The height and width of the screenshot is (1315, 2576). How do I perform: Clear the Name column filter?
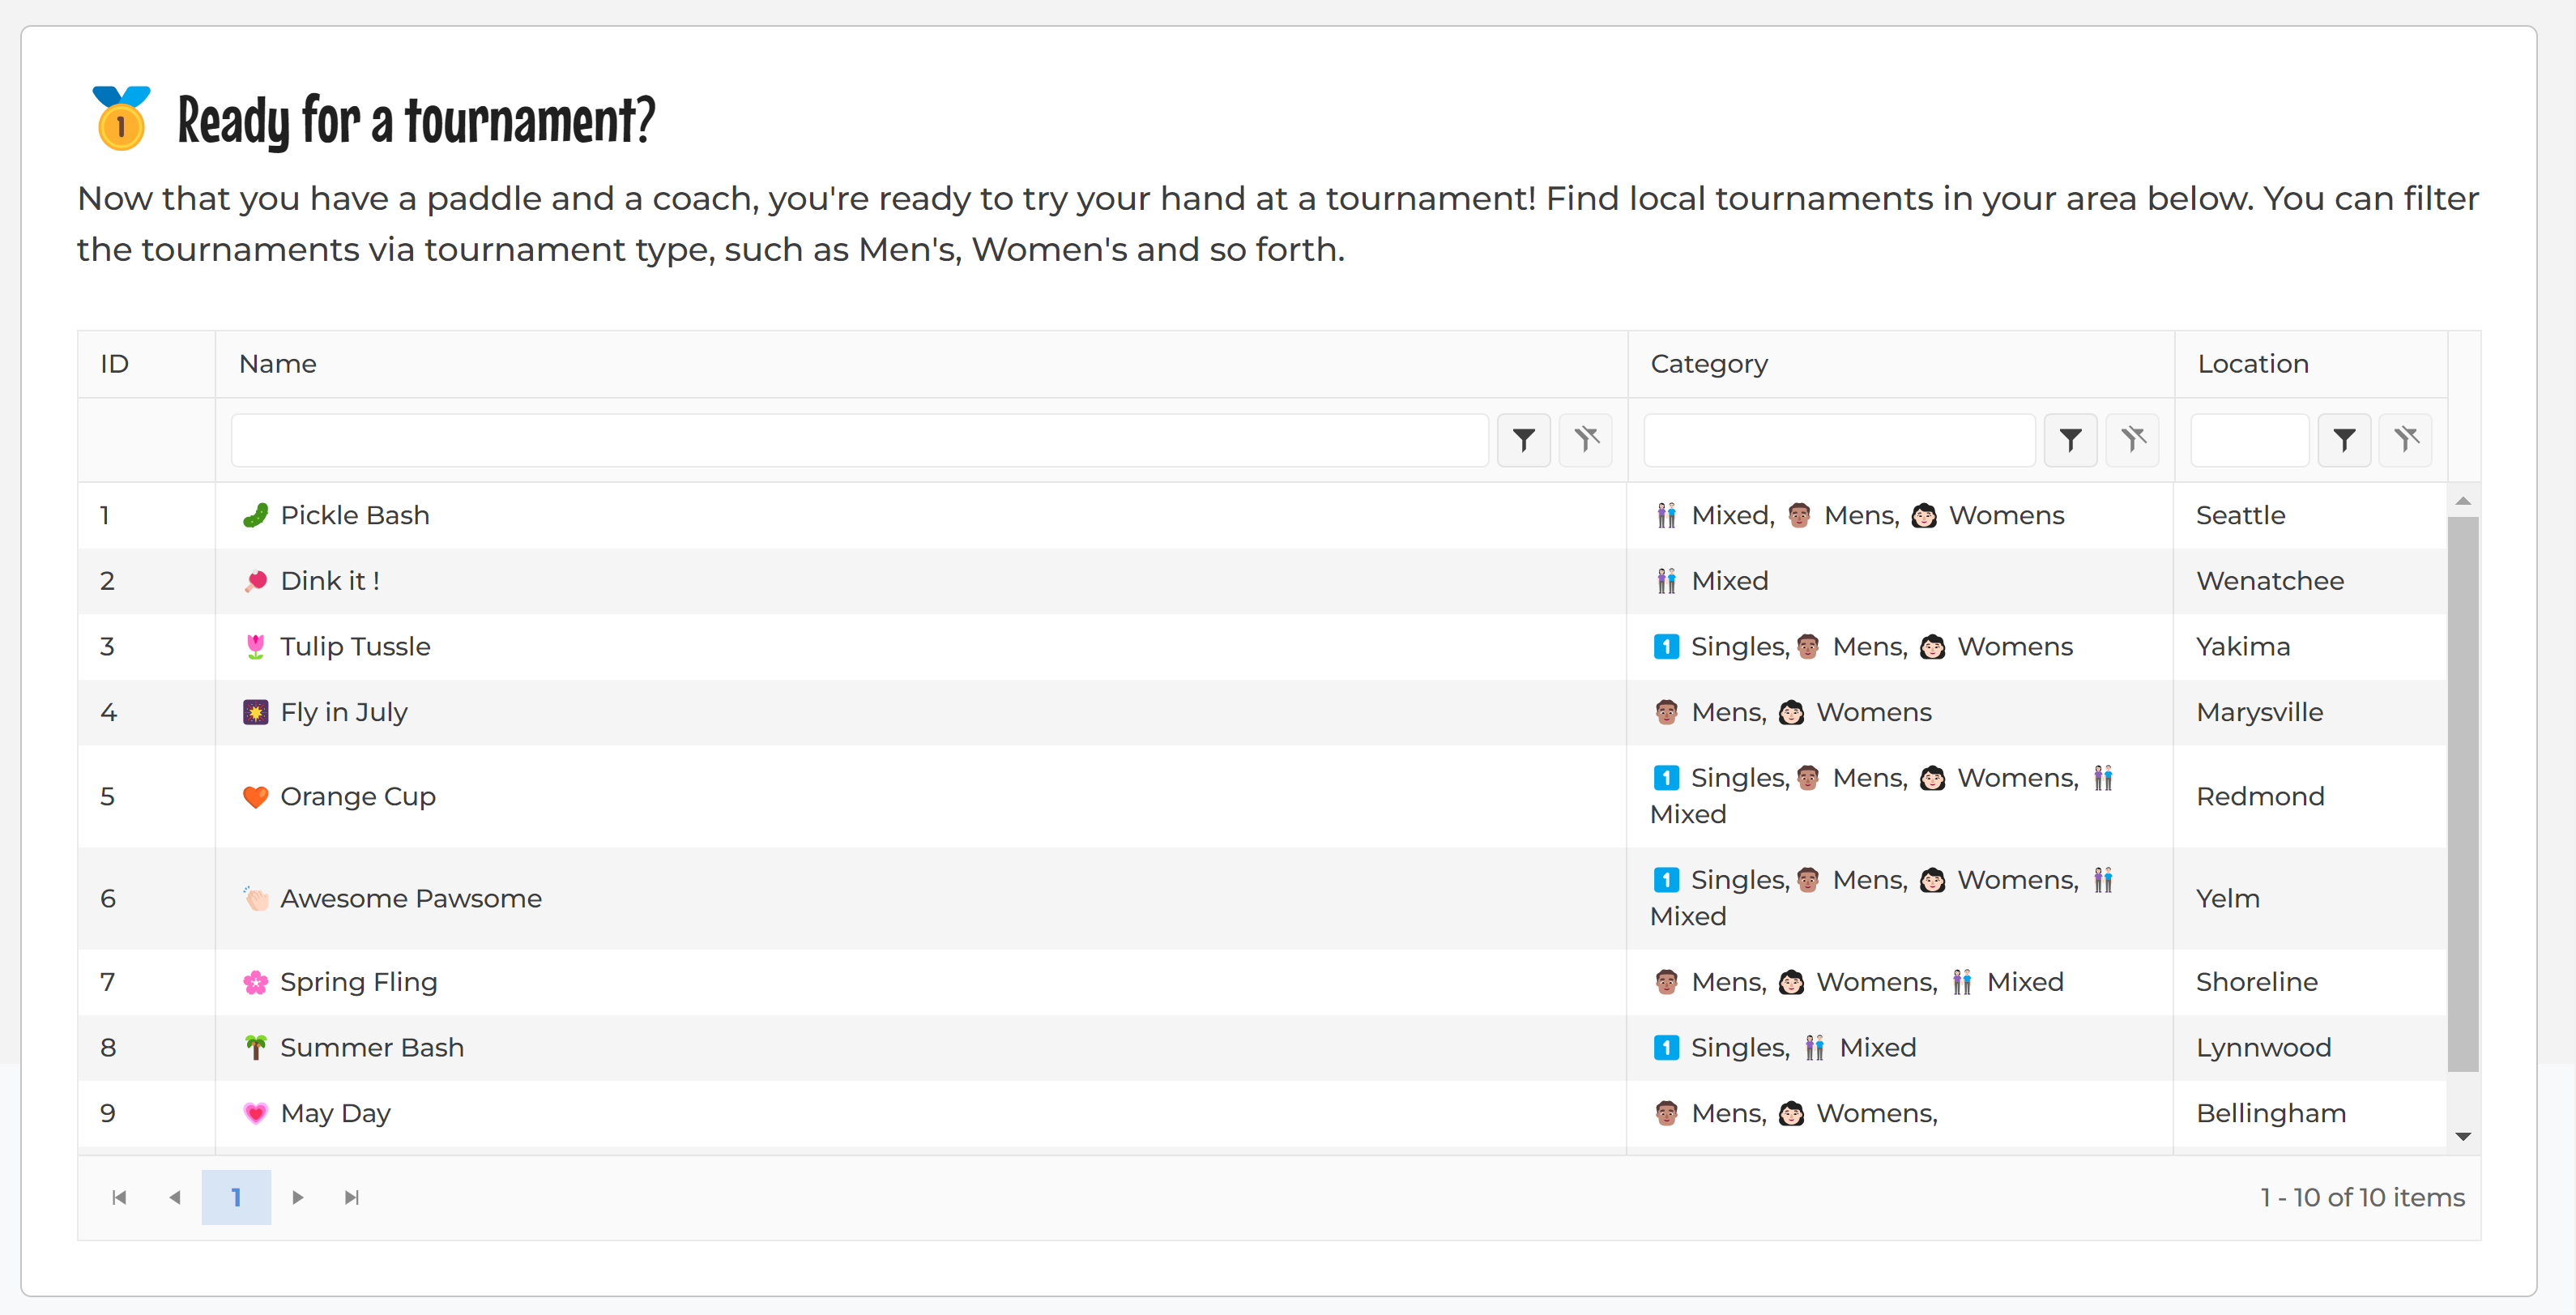tap(1586, 440)
